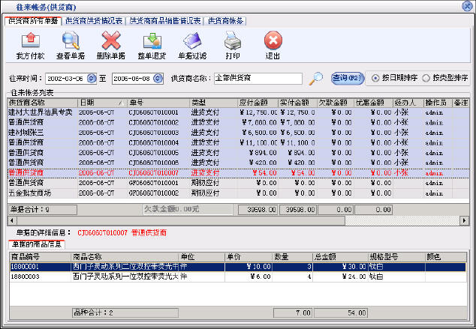The width and height of the screenshot is (476, 329).
Task: Select the 按类型排序 radio button
Action: (x=427, y=78)
